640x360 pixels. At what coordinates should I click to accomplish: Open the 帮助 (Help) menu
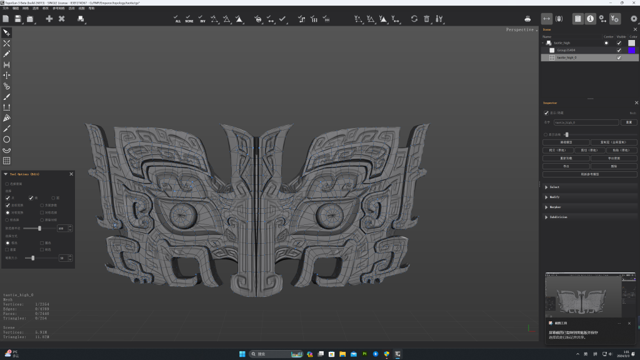coord(92,8)
